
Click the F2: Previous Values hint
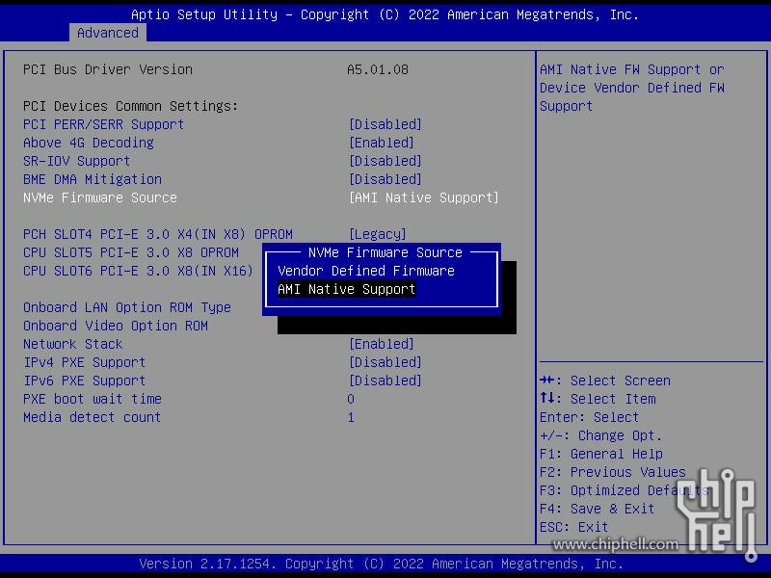pos(613,472)
